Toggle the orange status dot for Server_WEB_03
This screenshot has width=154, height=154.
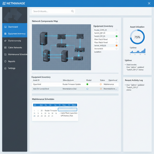[117, 46]
